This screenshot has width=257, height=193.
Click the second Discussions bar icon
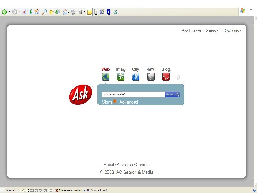[x=27, y=190]
